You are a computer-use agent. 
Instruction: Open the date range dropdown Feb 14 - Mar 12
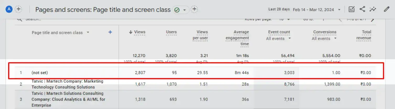point(317,10)
